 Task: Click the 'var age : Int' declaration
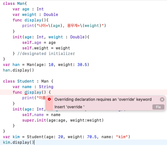[x=28, y=9]
